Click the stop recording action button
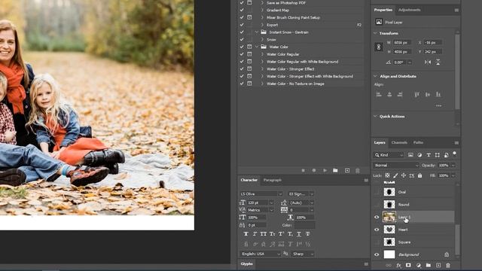The image size is (482, 271). [303, 170]
